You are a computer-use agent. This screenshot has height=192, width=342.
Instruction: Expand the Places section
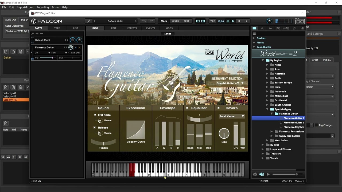tap(254, 43)
